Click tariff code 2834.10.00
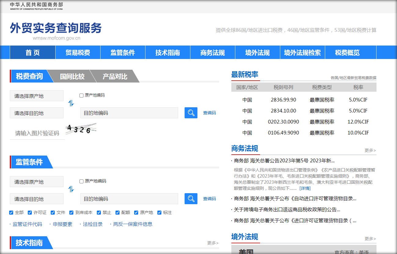The image size is (397, 254). (x=284, y=111)
